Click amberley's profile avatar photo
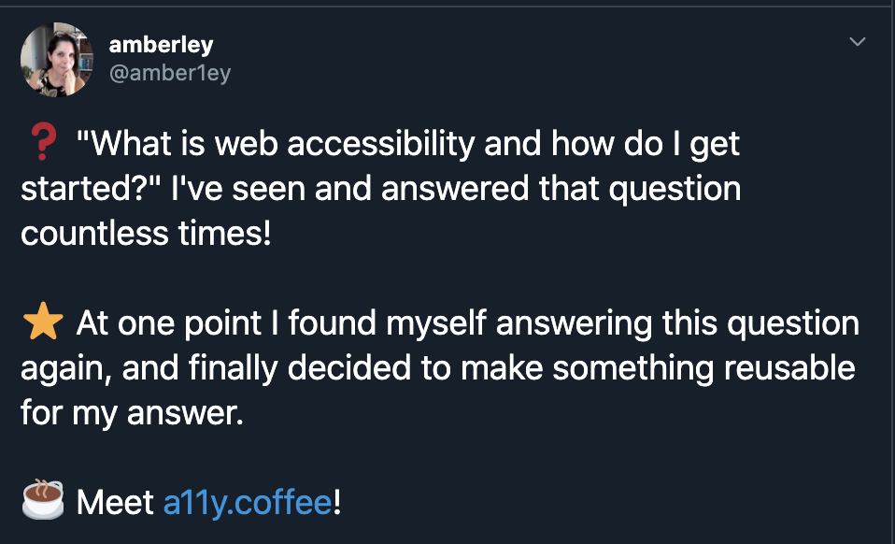This screenshot has width=895, height=544. click(x=56, y=60)
